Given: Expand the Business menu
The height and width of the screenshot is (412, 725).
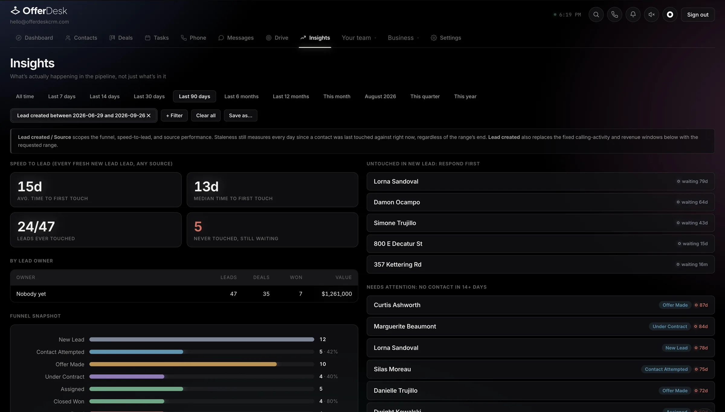Looking at the screenshot, I should 403,38.
